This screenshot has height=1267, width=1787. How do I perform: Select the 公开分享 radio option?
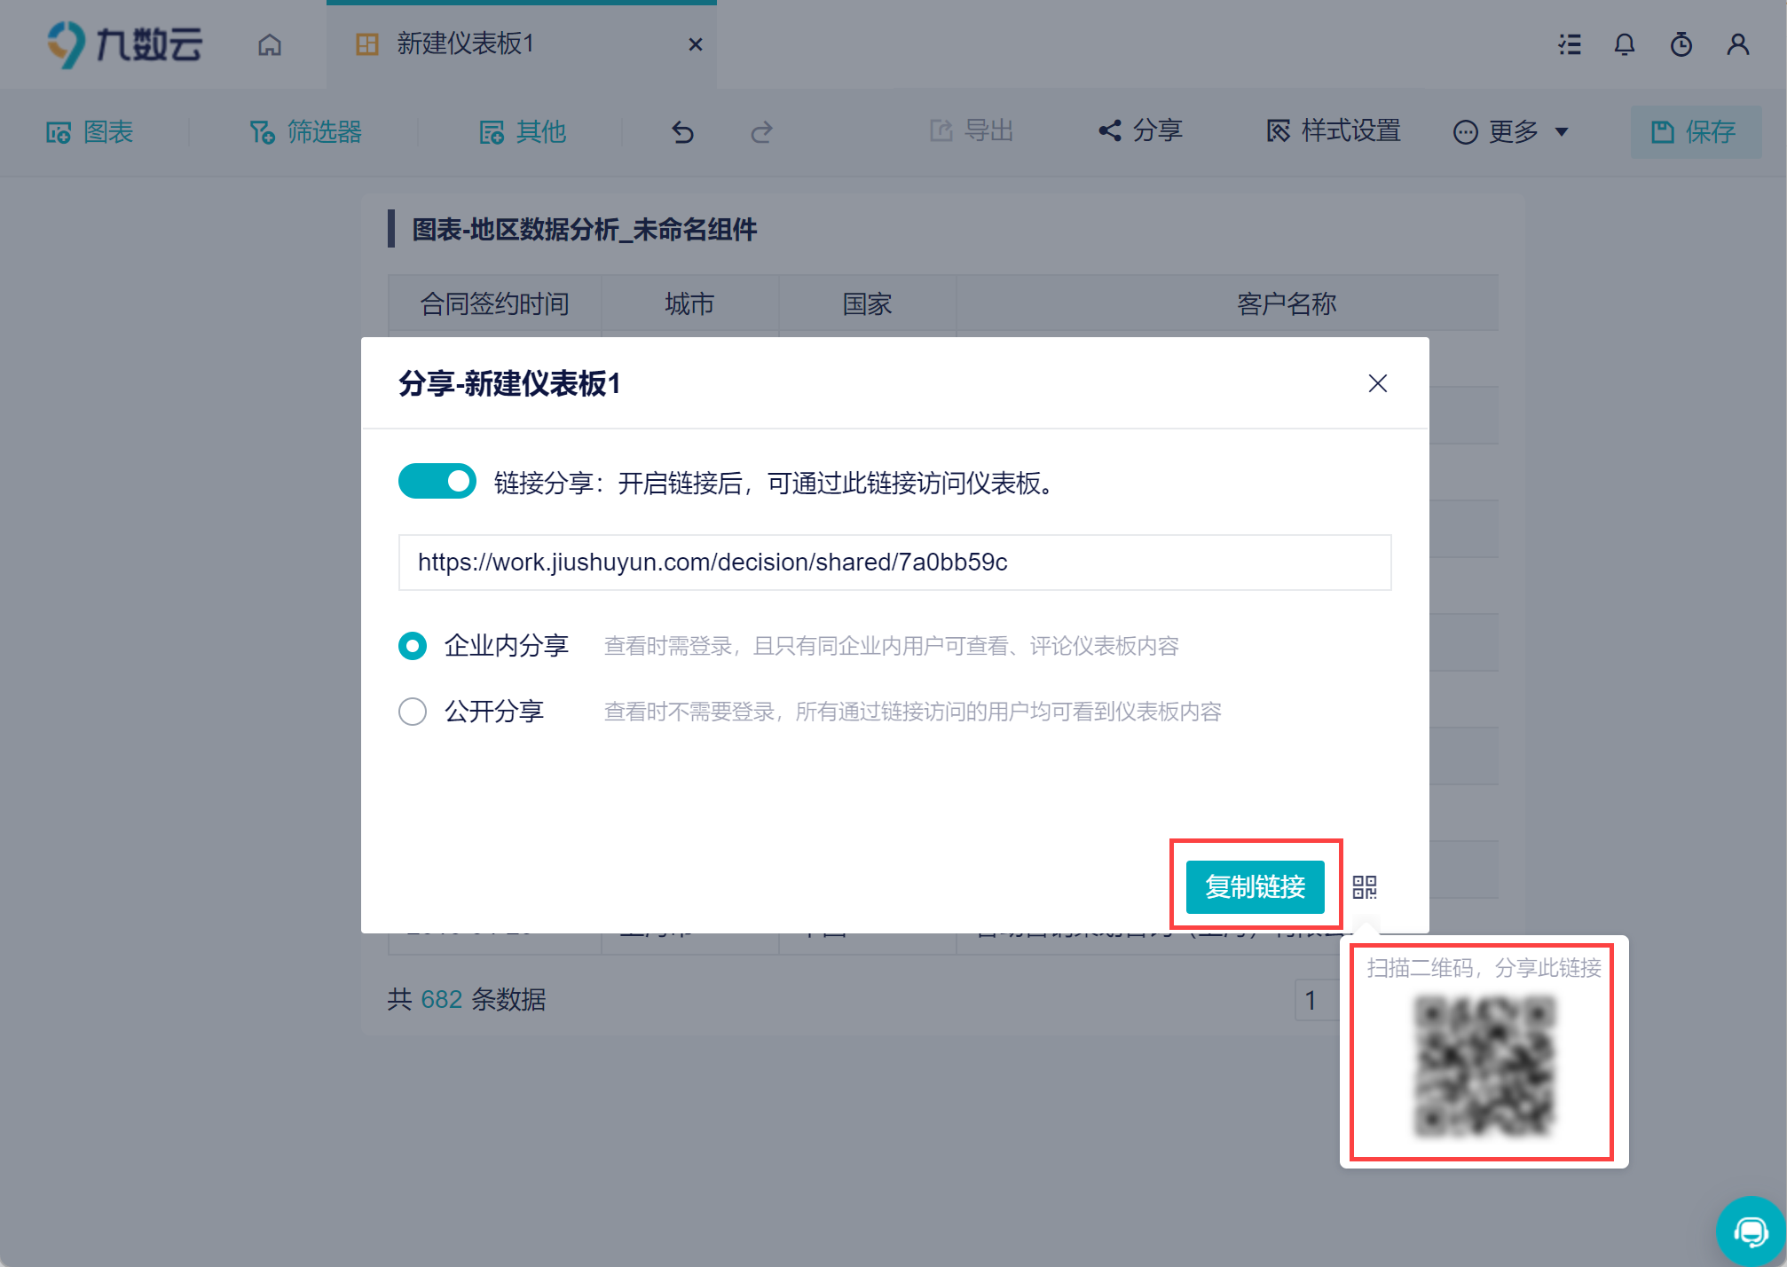pyautogui.click(x=413, y=712)
